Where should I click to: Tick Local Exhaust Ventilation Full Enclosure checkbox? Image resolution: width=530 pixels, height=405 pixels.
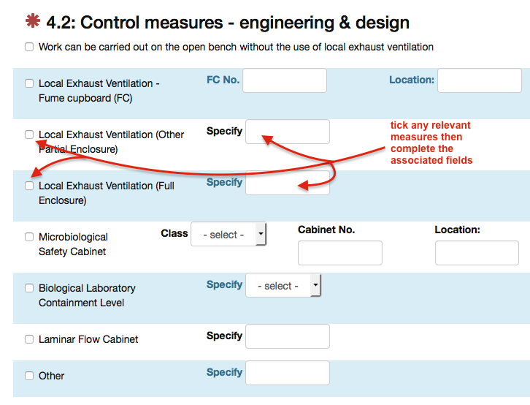tap(29, 186)
